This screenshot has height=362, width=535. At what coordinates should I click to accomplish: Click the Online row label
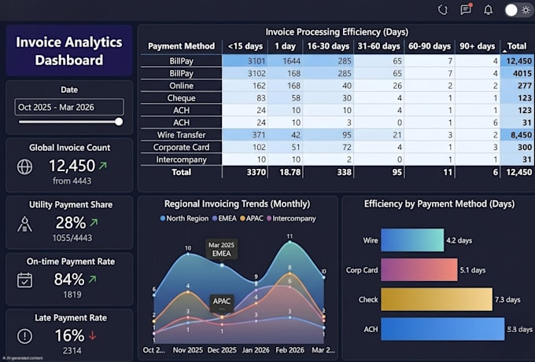coord(181,86)
